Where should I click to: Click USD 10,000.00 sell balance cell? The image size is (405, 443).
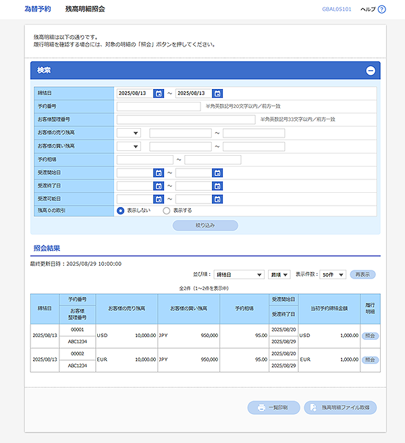tap(126, 336)
